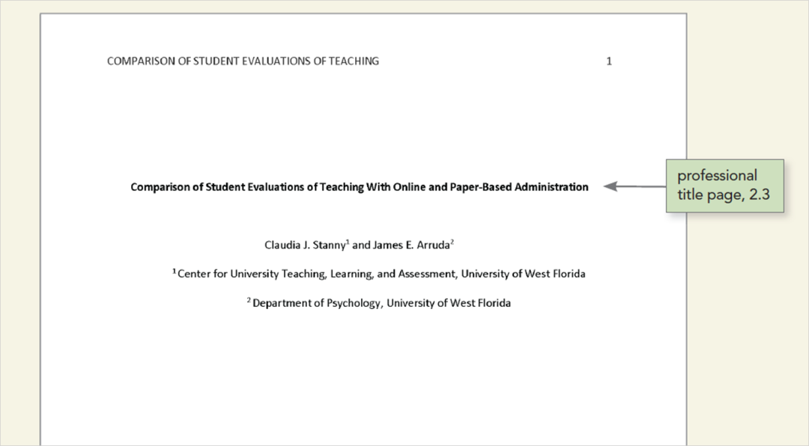Select the Department of Psychology affiliation line
The image size is (809, 446).
tap(381, 303)
